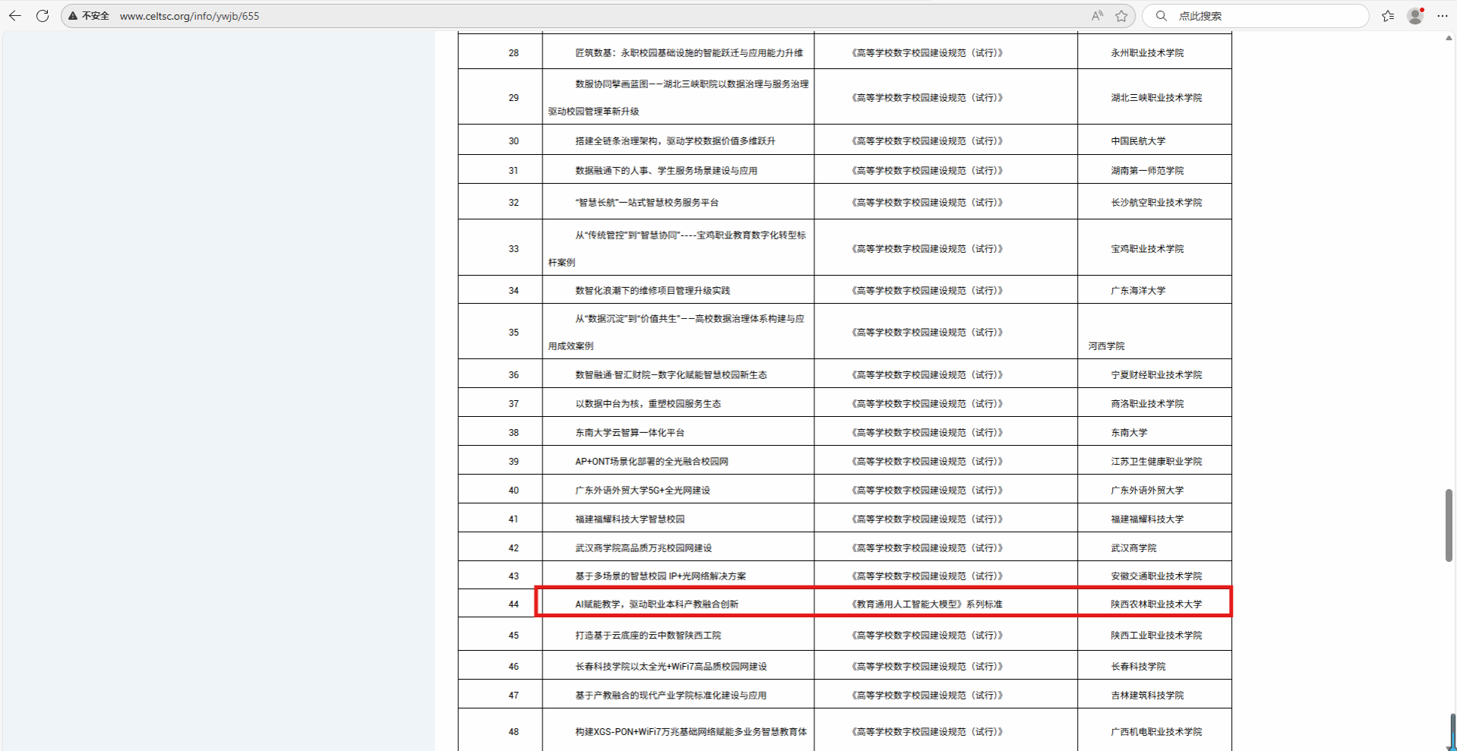Click 福建福耀科技大学智慧校园 title in row 41
The image size is (1457, 751).
click(630, 519)
